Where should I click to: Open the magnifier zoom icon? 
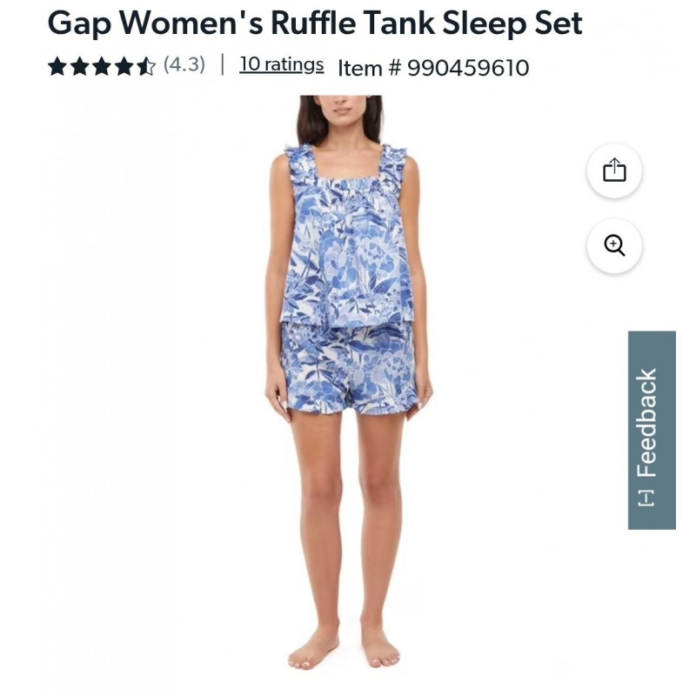pos(614,245)
